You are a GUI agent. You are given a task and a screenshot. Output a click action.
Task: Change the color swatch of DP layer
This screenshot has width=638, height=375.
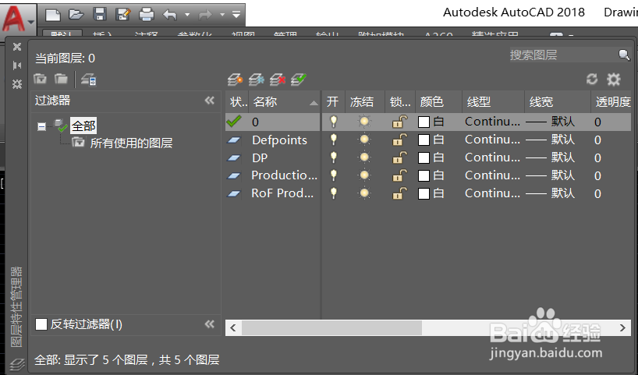[424, 157]
